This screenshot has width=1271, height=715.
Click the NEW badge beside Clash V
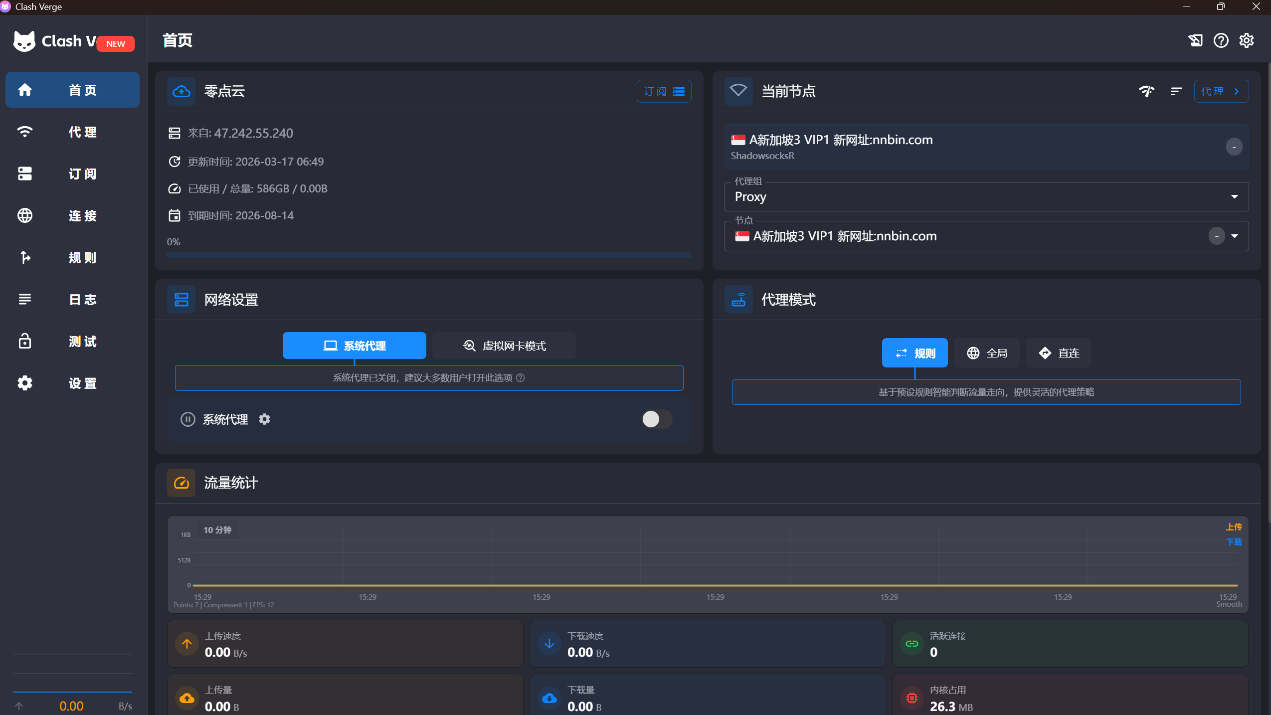(116, 44)
